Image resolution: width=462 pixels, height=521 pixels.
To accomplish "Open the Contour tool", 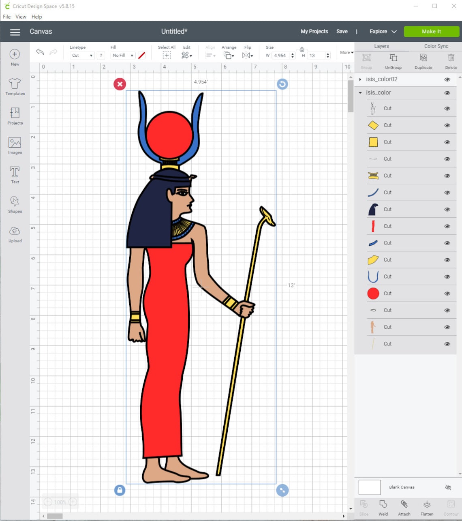I will (451, 507).
